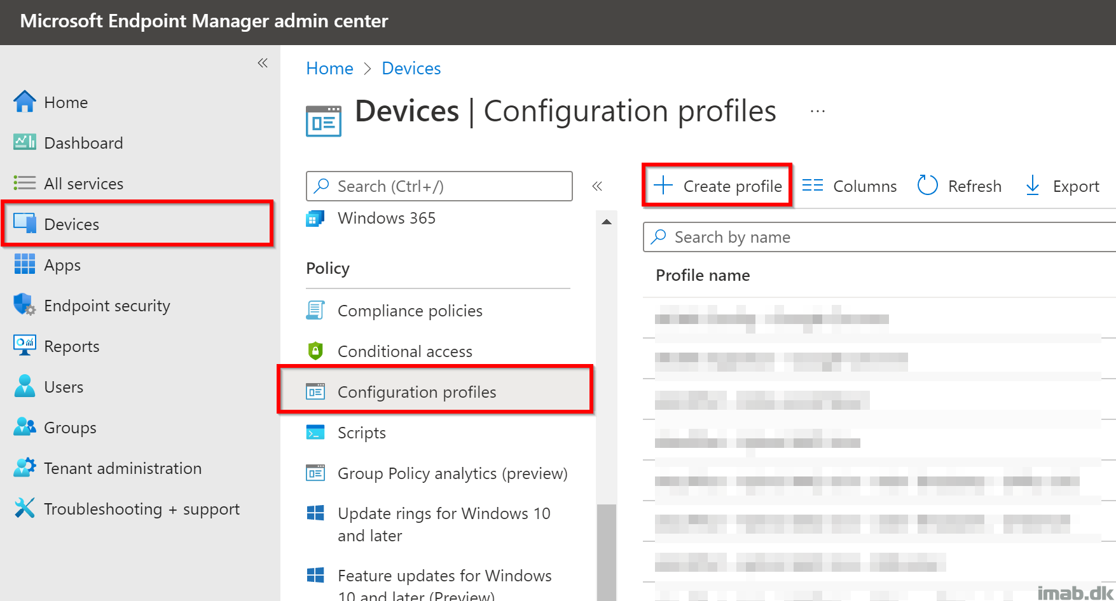Click the Users person icon

(x=25, y=386)
